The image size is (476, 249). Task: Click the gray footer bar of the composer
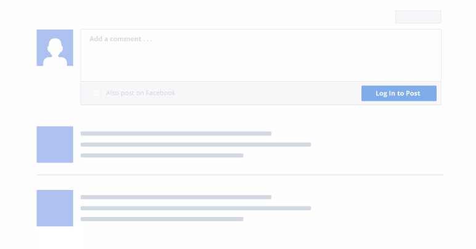(x=260, y=93)
